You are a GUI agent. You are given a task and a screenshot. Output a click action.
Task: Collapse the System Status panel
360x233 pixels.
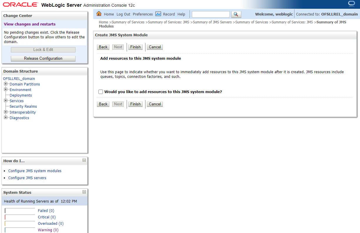(84, 192)
